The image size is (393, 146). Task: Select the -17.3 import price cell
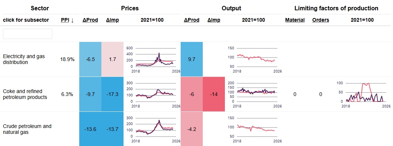click(x=112, y=94)
